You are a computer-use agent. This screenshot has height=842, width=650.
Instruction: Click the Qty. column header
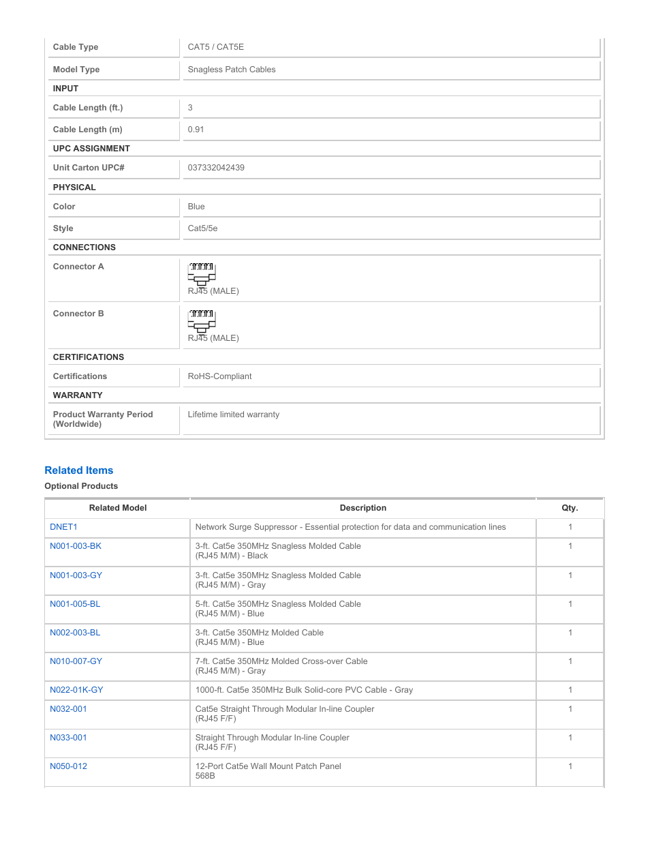point(570,508)
